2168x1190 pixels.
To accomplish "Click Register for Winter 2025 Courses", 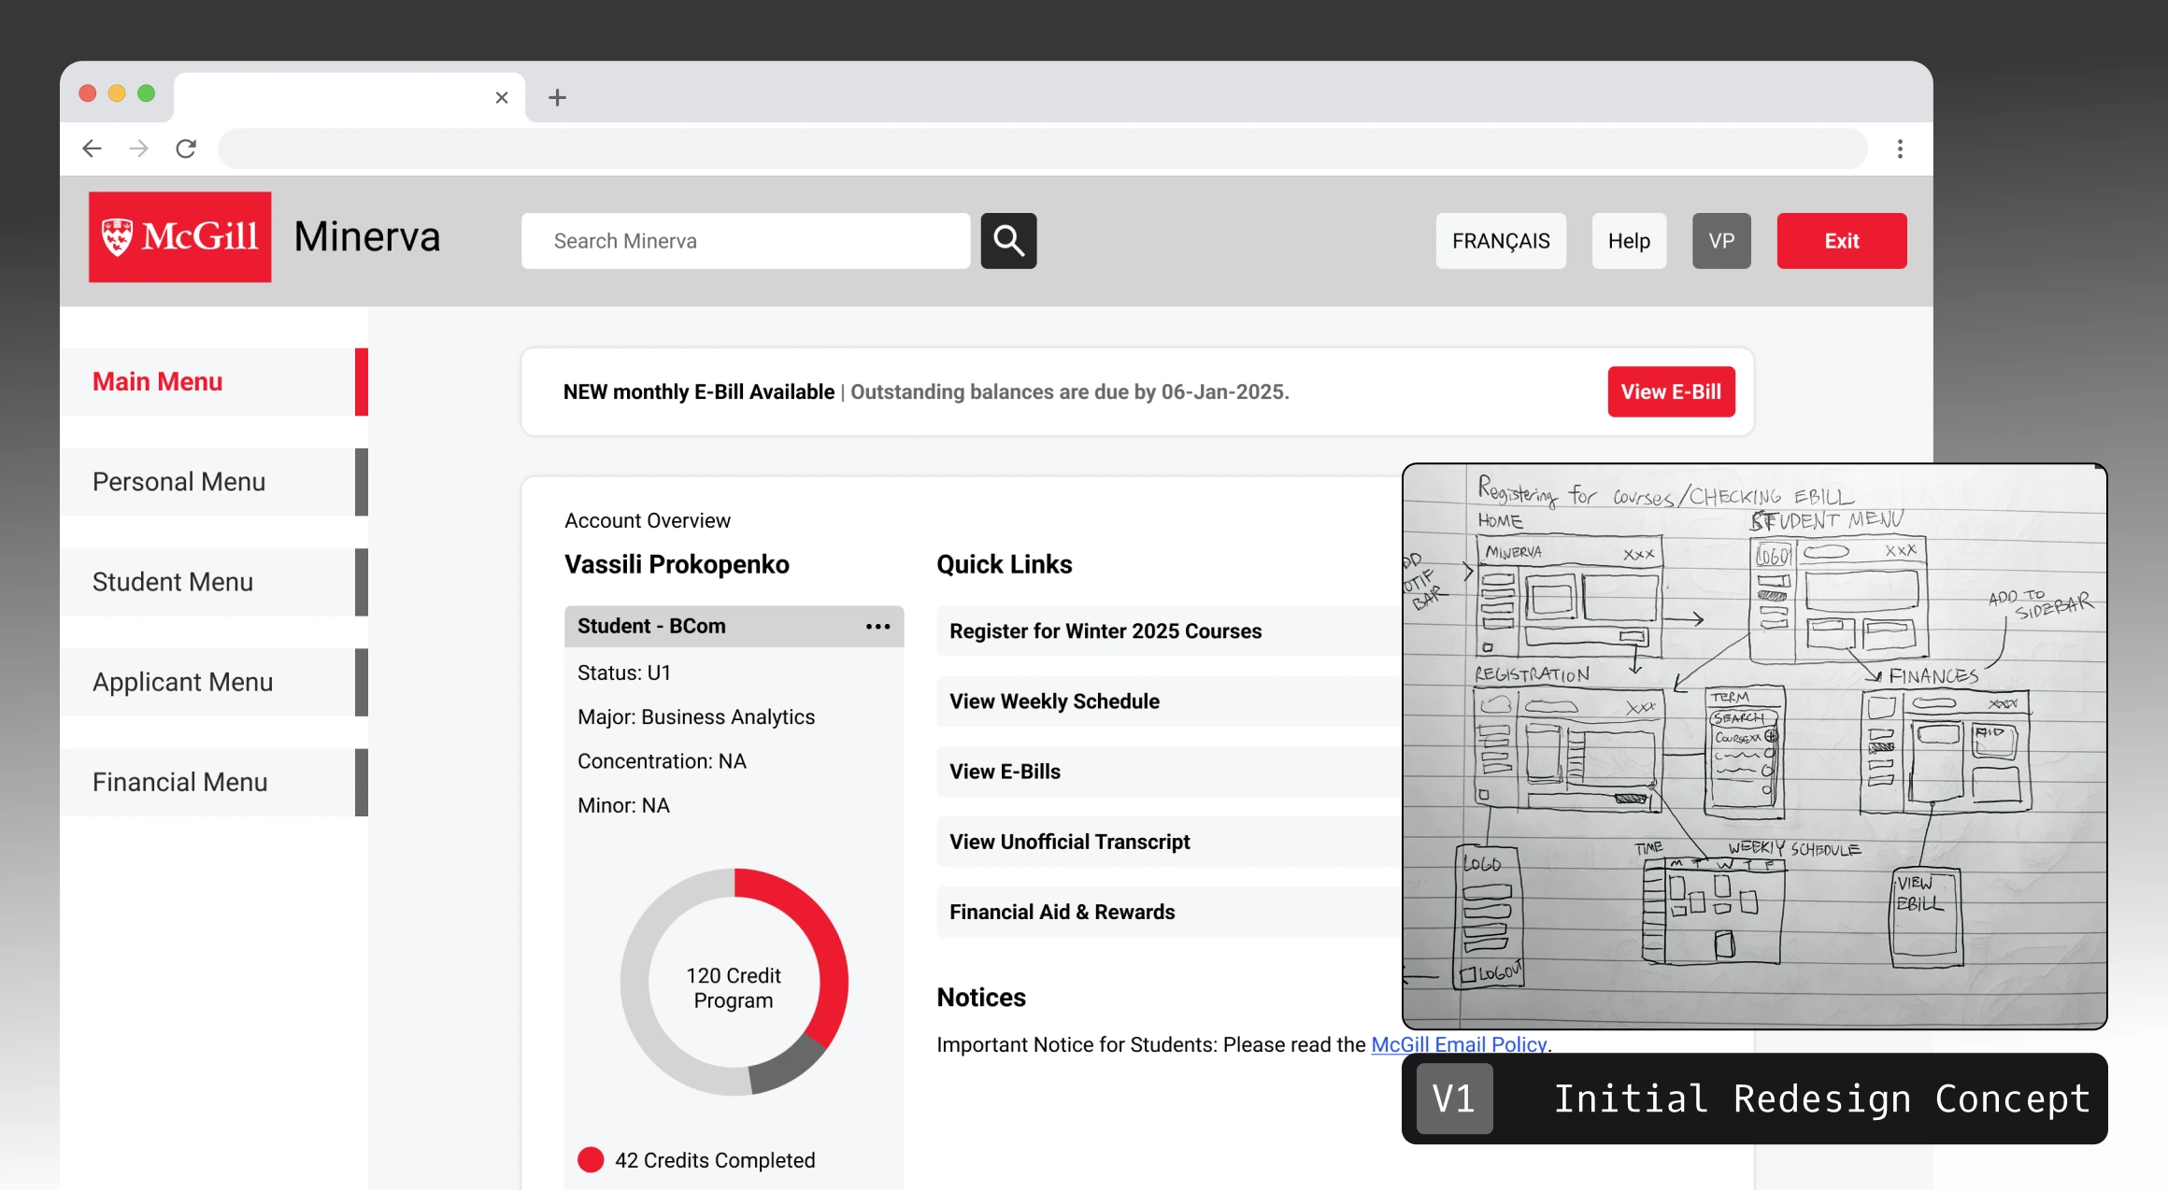I will pyautogui.click(x=1105, y=631).
